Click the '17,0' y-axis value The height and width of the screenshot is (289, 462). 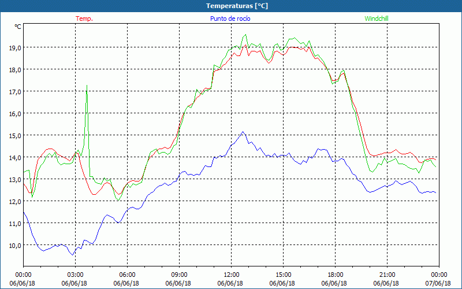(16, 91)
